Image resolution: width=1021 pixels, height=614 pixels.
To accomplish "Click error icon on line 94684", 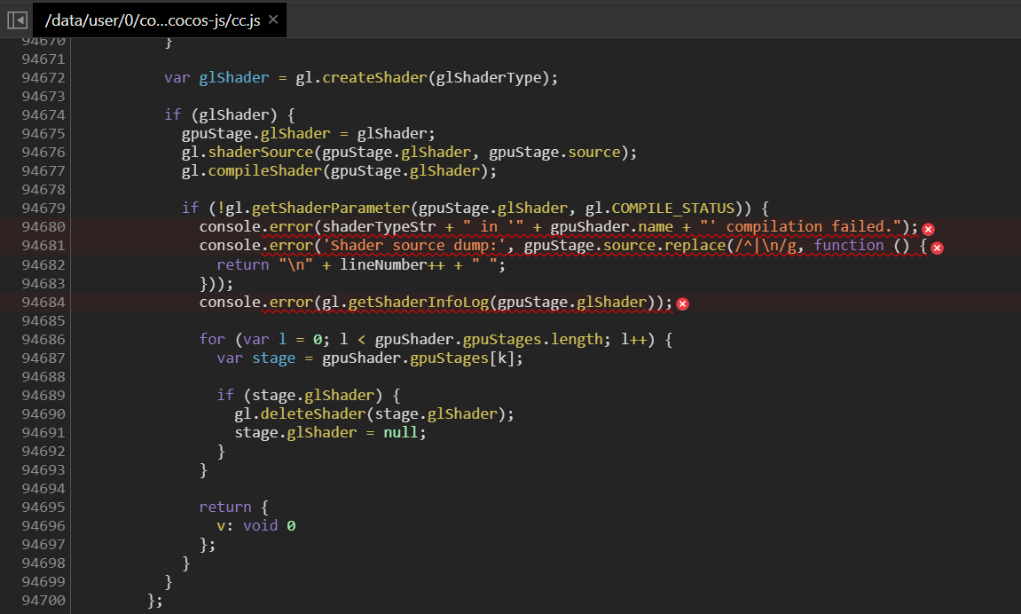I will [x=682, y=304].
